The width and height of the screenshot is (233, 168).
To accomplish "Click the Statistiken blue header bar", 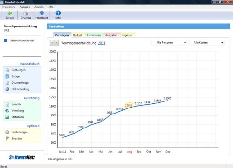I will tap(138, 27).
